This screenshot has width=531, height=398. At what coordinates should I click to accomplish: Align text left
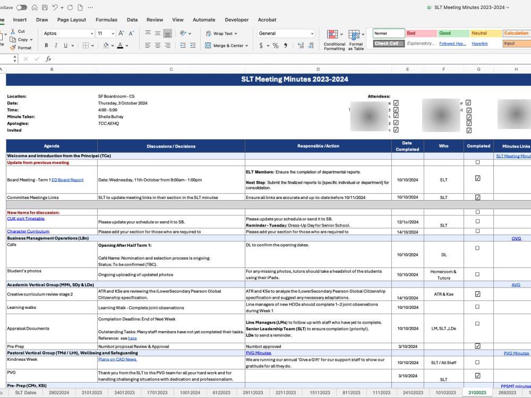click(x=148, y=45)
